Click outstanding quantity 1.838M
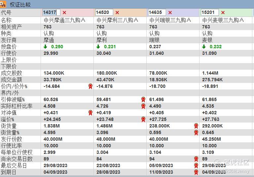 52,126
